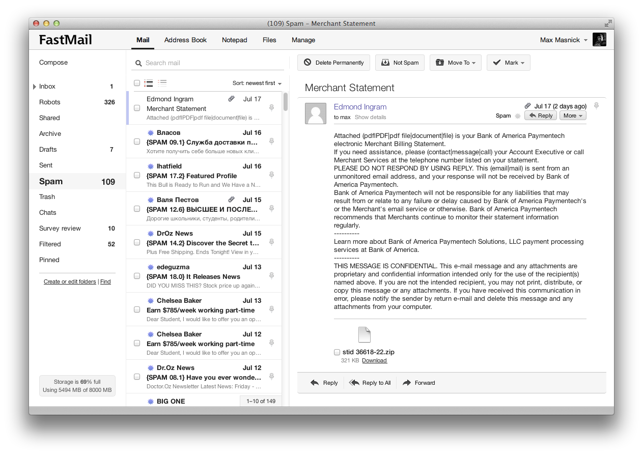
Task: Click the Download attachment link
Action: (x=374, y=360)
